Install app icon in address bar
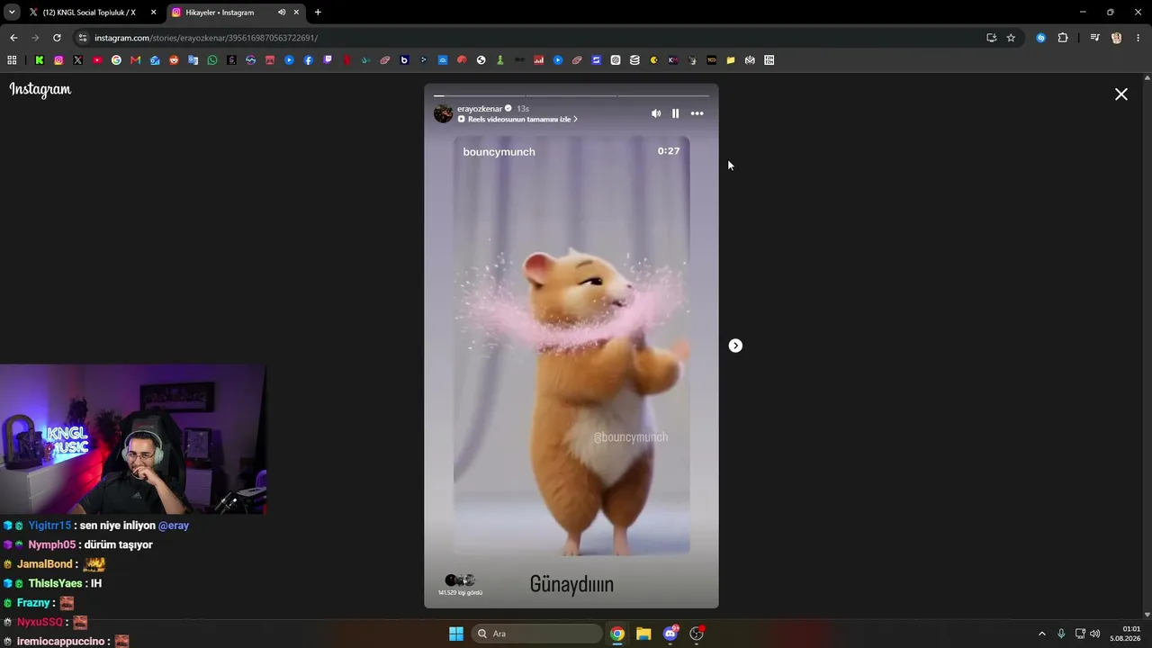This screenshot has width=1152, height=648. (991, 38)
